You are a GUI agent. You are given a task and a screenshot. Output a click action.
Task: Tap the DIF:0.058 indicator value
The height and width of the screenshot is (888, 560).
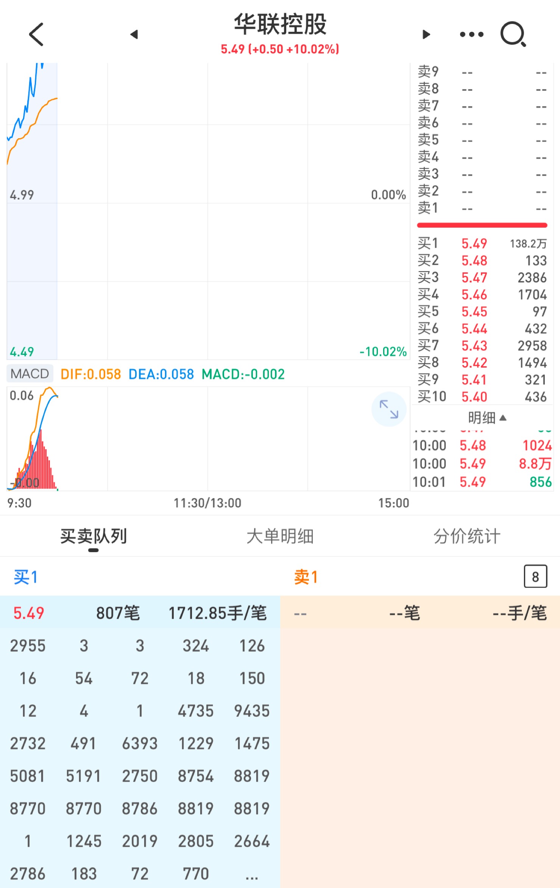click(91, 374)
